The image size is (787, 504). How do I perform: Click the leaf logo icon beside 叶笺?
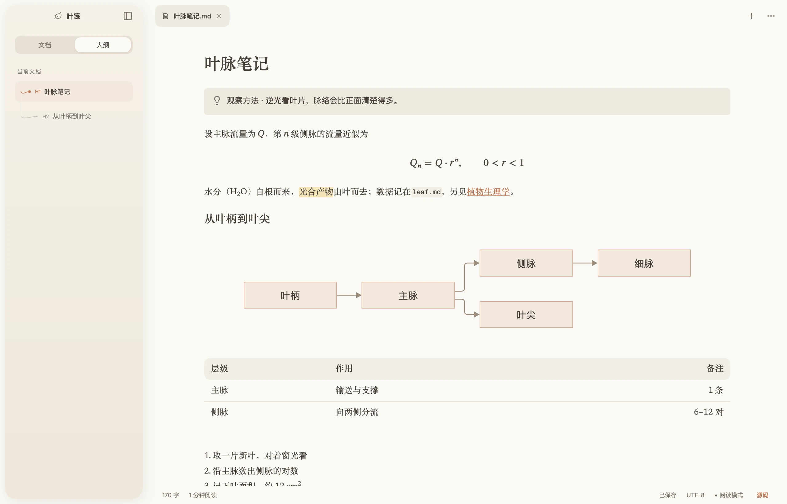[x=58, y=16]
